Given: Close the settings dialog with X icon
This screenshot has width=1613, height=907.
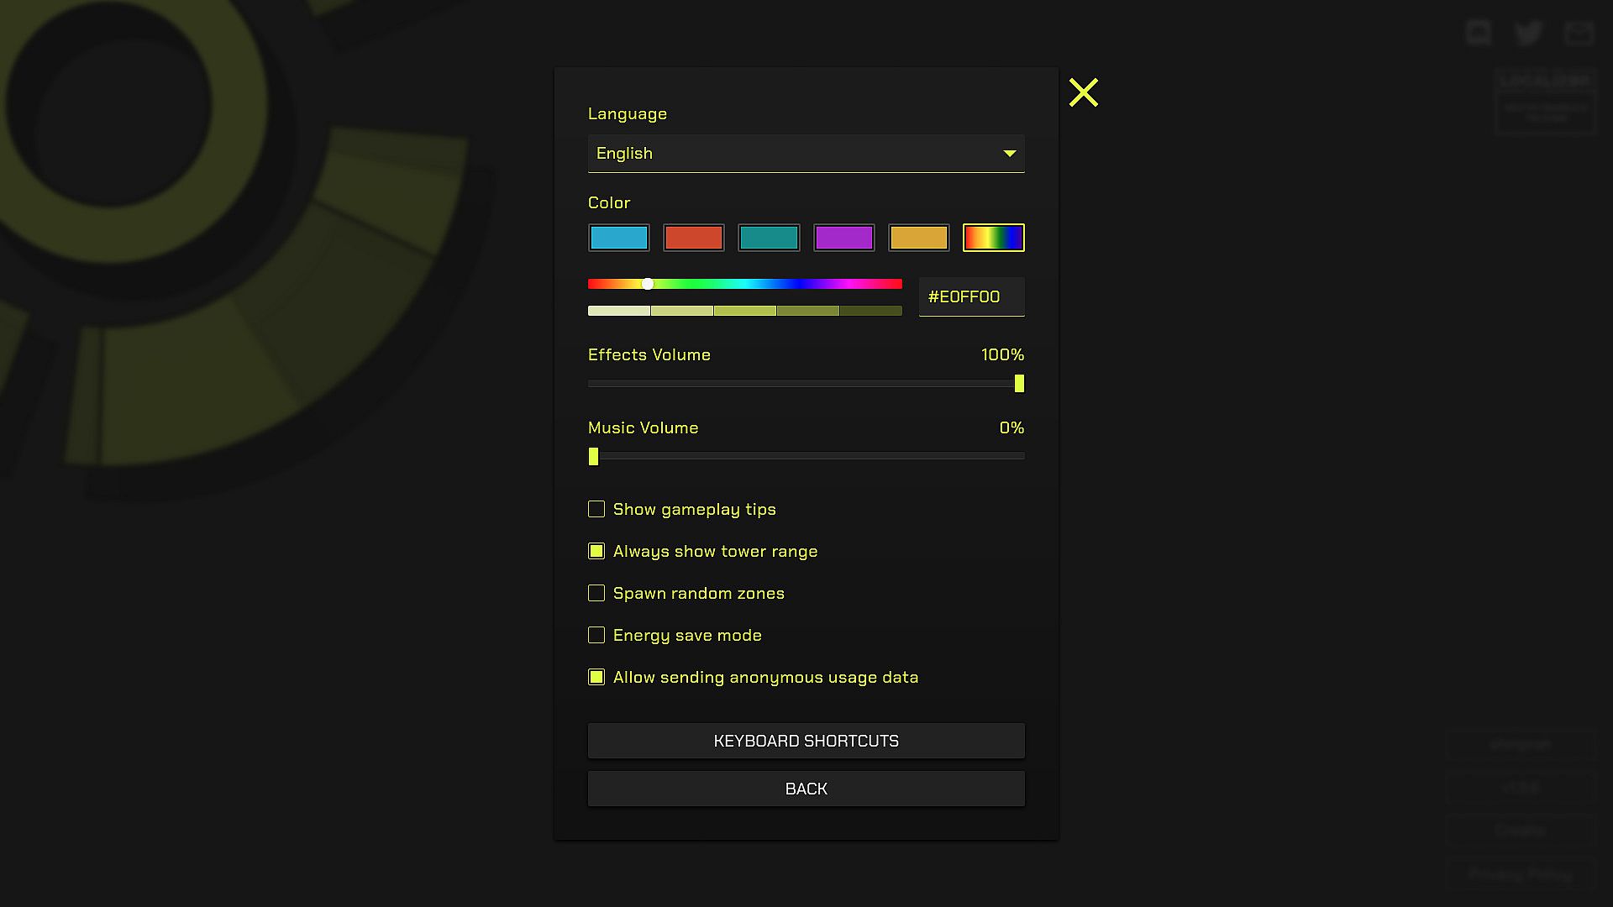Looking at the screenshot, I should [1083, 92].
